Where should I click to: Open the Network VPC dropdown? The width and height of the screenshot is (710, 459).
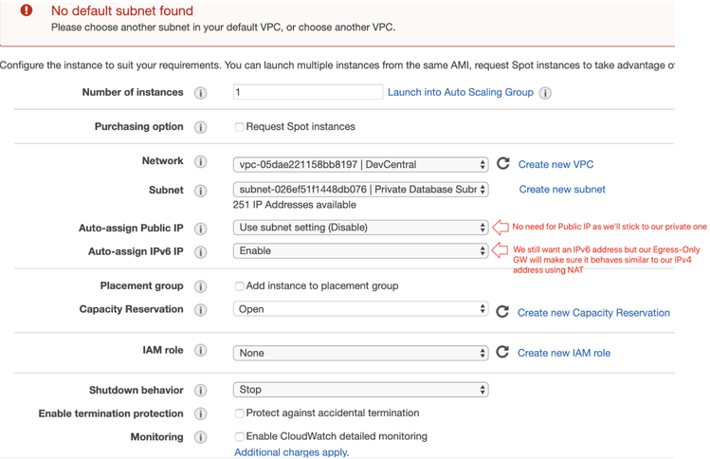[360, 165]
